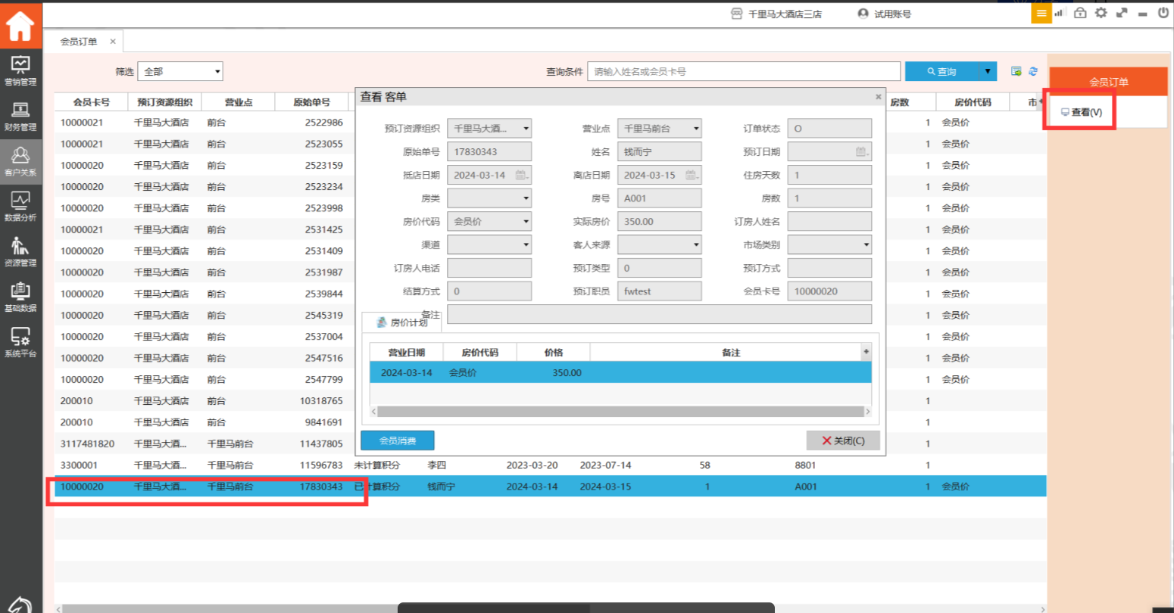Image resolution: width=1174 pixels, height=613 pixels.
Task: Open the arrow dropdown beside 查询 button
Action: [x=987, y=71]
